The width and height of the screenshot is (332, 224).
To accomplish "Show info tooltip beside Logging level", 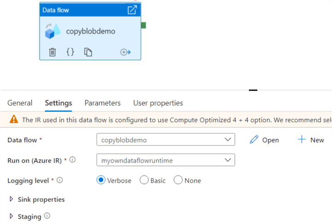I will [x=59, y=180].
